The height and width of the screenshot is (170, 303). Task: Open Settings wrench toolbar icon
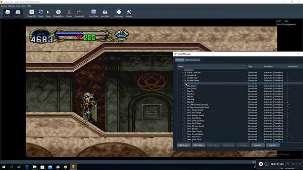click(x=129, y=13)
